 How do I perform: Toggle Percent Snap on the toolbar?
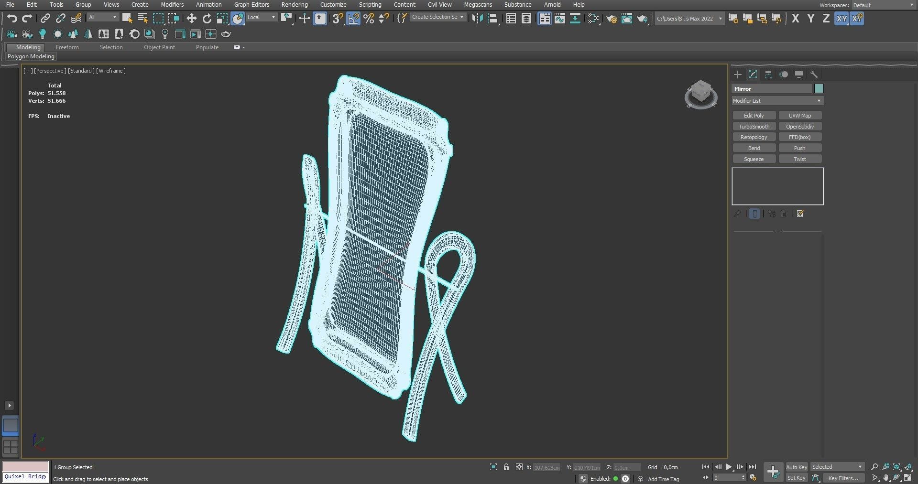[368, 19]
